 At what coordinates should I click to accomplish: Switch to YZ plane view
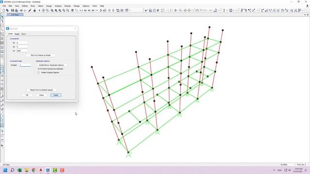click(93, 10)
